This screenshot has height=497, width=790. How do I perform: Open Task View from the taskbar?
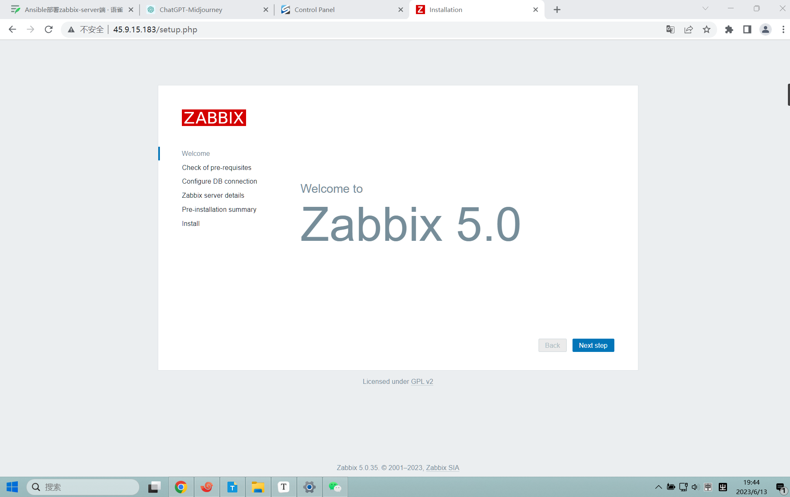pos(155,487)
